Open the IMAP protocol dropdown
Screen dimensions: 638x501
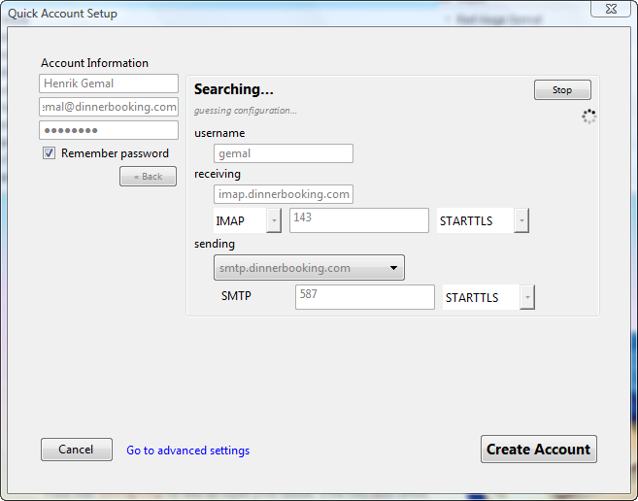click(x=248, y=220)
